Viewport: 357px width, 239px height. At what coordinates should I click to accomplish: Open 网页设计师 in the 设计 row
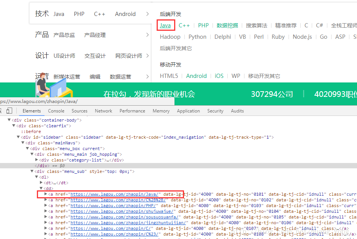pyautogui.click(x=129, y=56)
